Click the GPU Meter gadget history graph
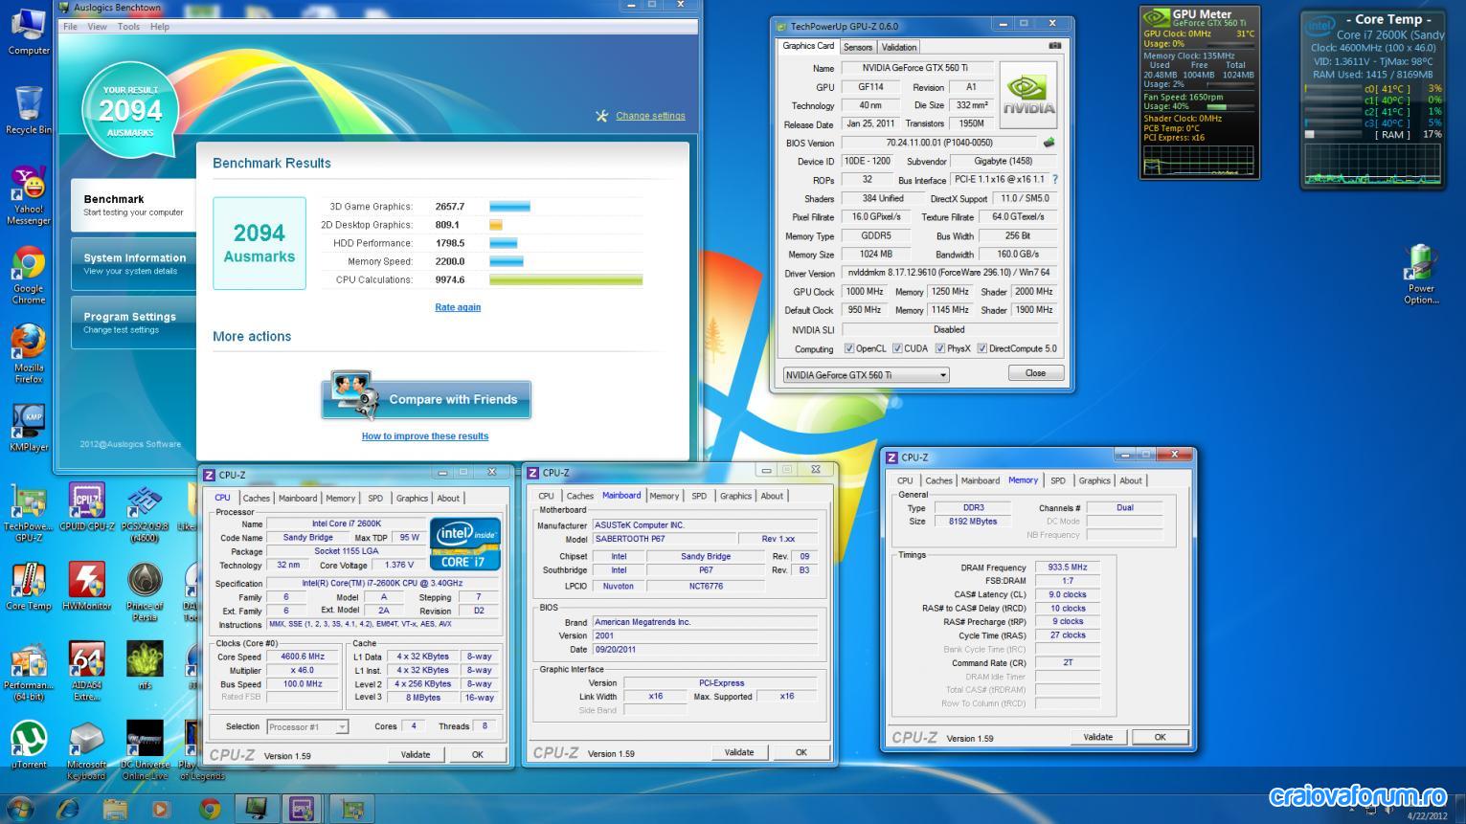This screenshot has width=1466, height=824. tap(1199, 162)
